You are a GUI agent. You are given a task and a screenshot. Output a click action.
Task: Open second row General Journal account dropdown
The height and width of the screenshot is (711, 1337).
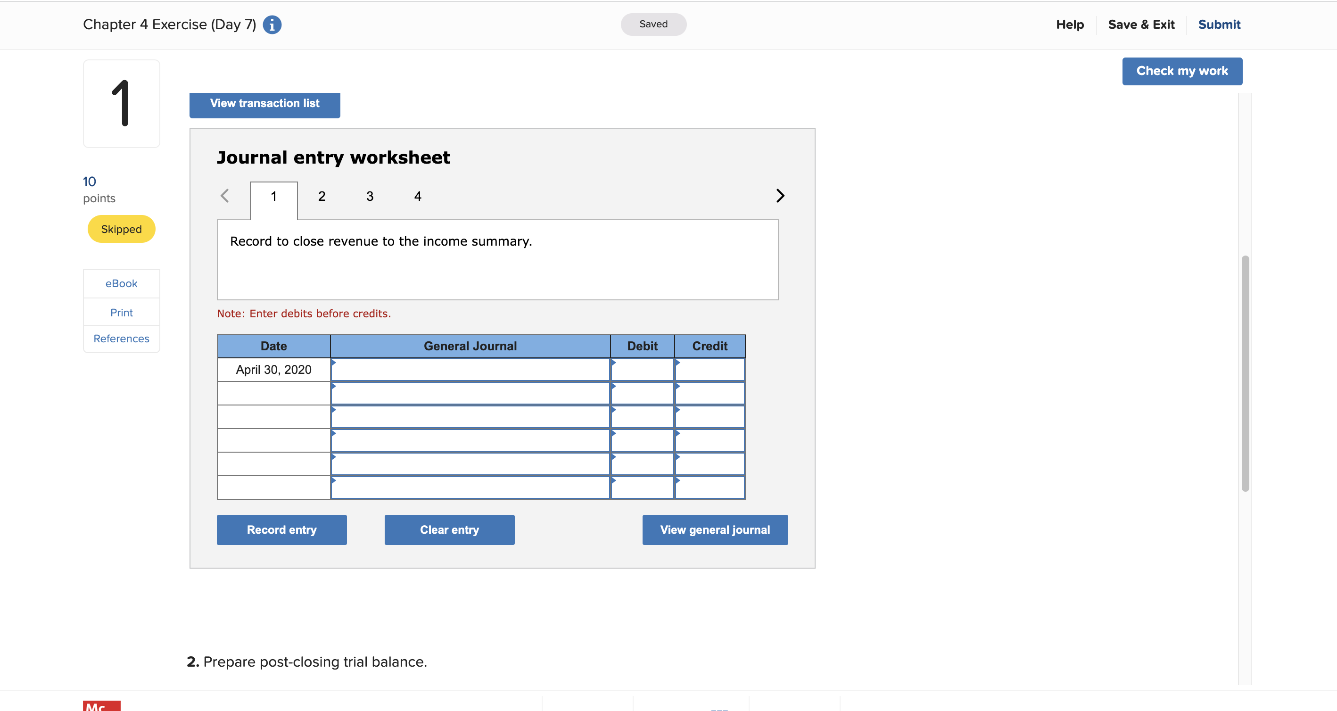coord(470,393)
